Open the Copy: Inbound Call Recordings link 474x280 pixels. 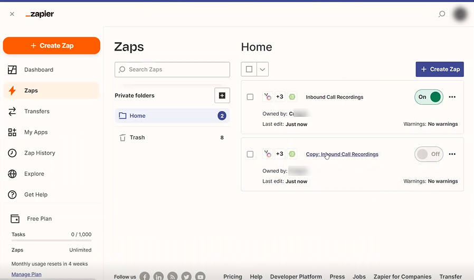(342, 154)
